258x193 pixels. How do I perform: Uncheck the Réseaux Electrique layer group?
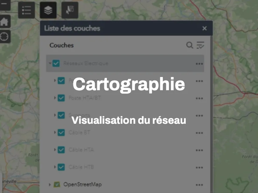click(x=56, y=63)
